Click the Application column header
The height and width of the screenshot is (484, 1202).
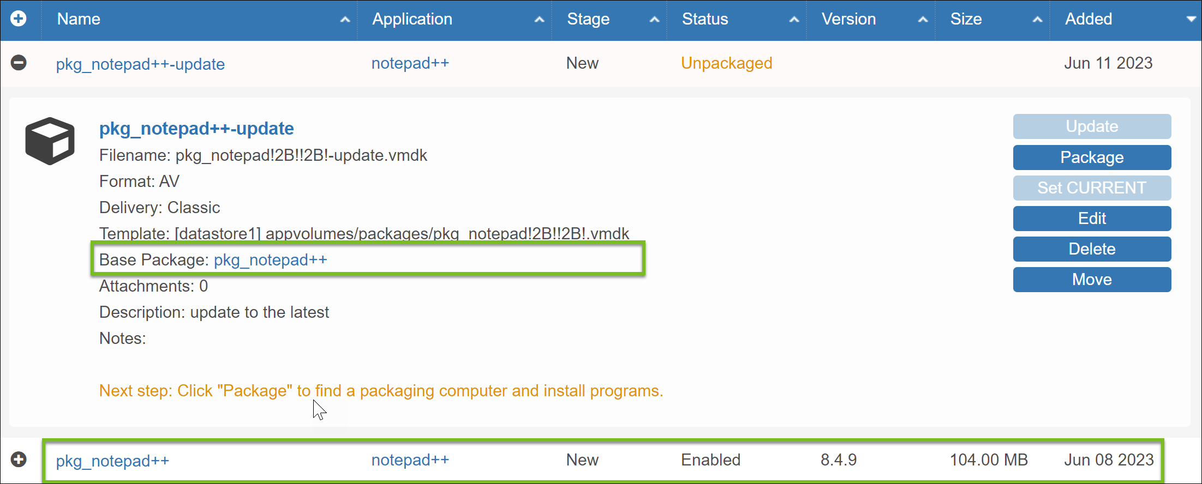(x=412, y=19)
